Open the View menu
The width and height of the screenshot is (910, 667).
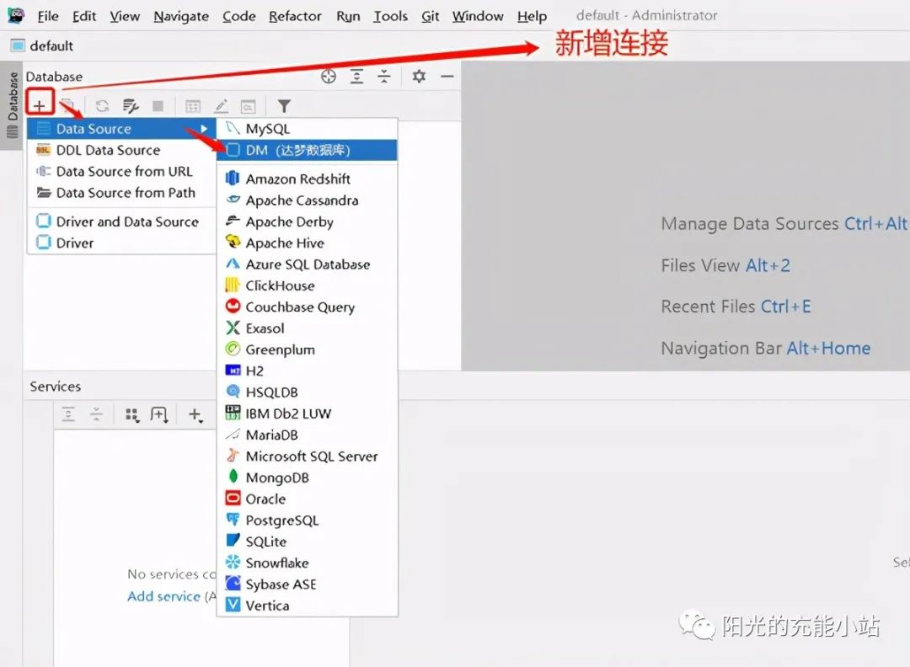125,16
